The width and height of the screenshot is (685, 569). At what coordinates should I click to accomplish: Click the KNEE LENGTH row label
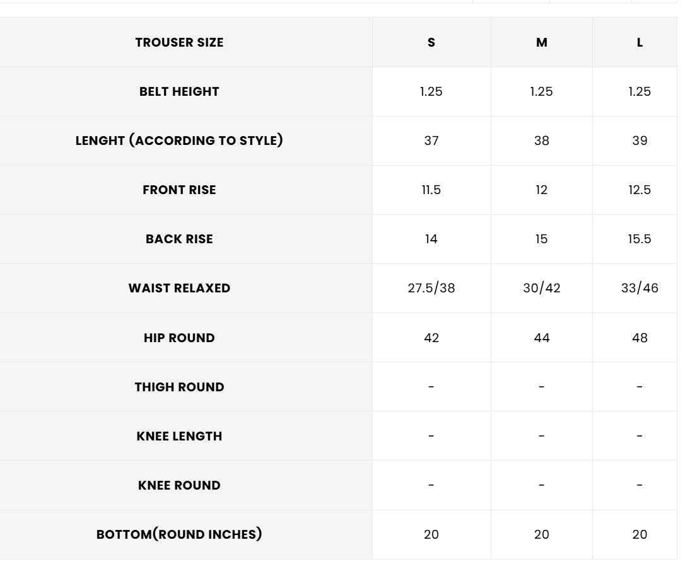179,436
